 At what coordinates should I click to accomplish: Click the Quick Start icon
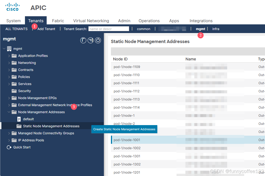9,147
